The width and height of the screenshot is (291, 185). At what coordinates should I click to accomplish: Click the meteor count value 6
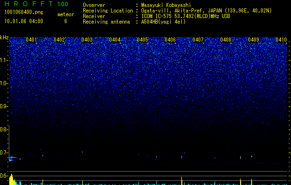pyautogui.click(x=66, y=21)
